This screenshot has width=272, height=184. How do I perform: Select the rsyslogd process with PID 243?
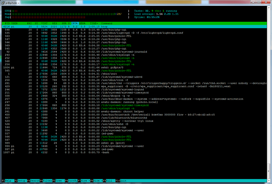[x=134, y=55]
